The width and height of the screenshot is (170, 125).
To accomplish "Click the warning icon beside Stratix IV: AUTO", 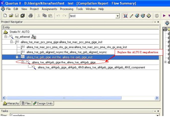I will click(x=6, y=32).
